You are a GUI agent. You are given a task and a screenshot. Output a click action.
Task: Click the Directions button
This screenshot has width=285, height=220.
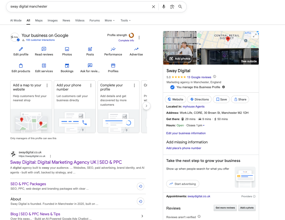[x=199, y=99]
